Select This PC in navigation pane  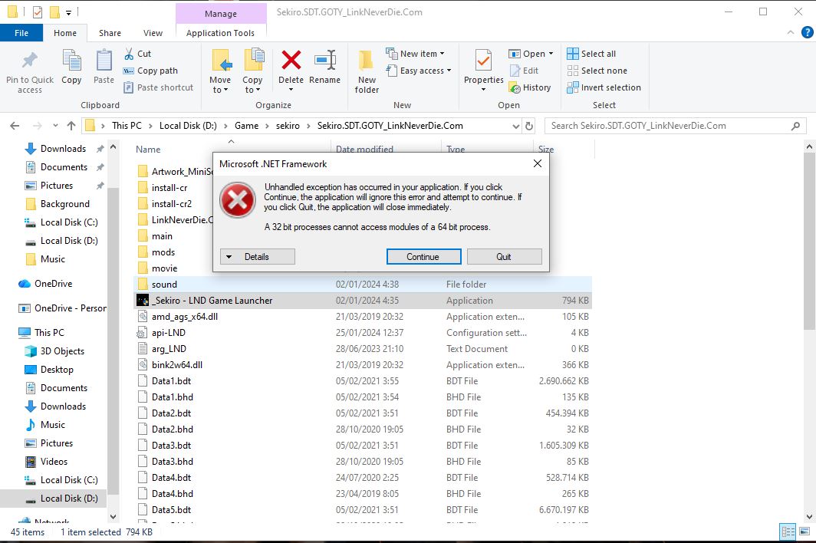tap(49, 332)
